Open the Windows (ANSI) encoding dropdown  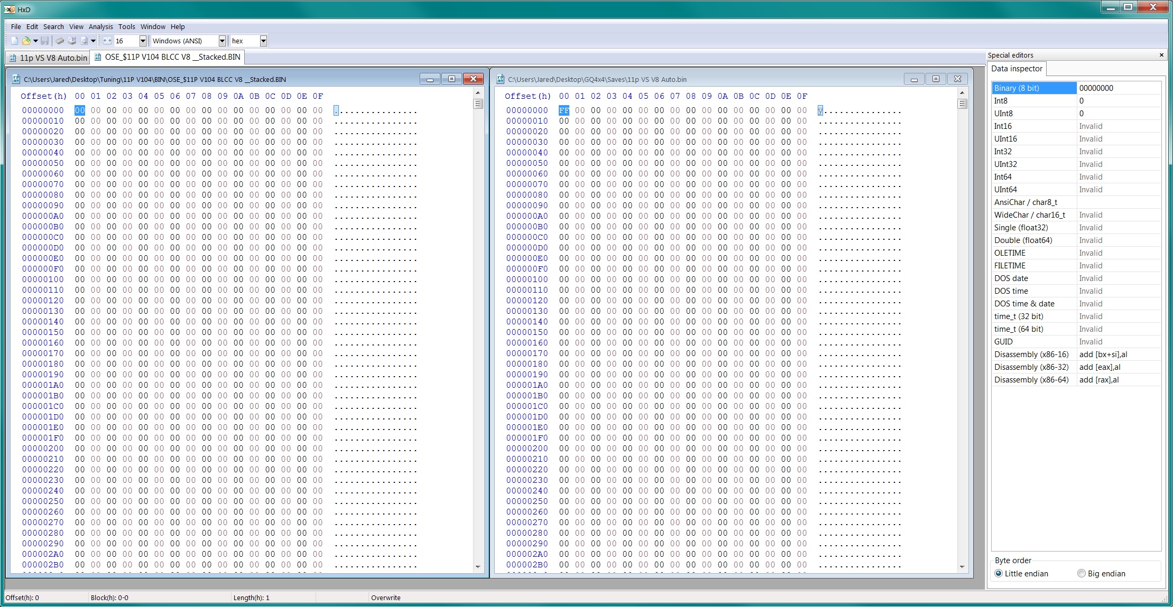222,41
